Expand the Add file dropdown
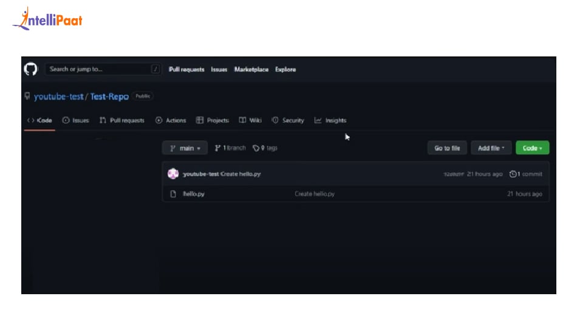Image resolution: width=577 pixels, height=313 pixels. (x=491, y=148)
